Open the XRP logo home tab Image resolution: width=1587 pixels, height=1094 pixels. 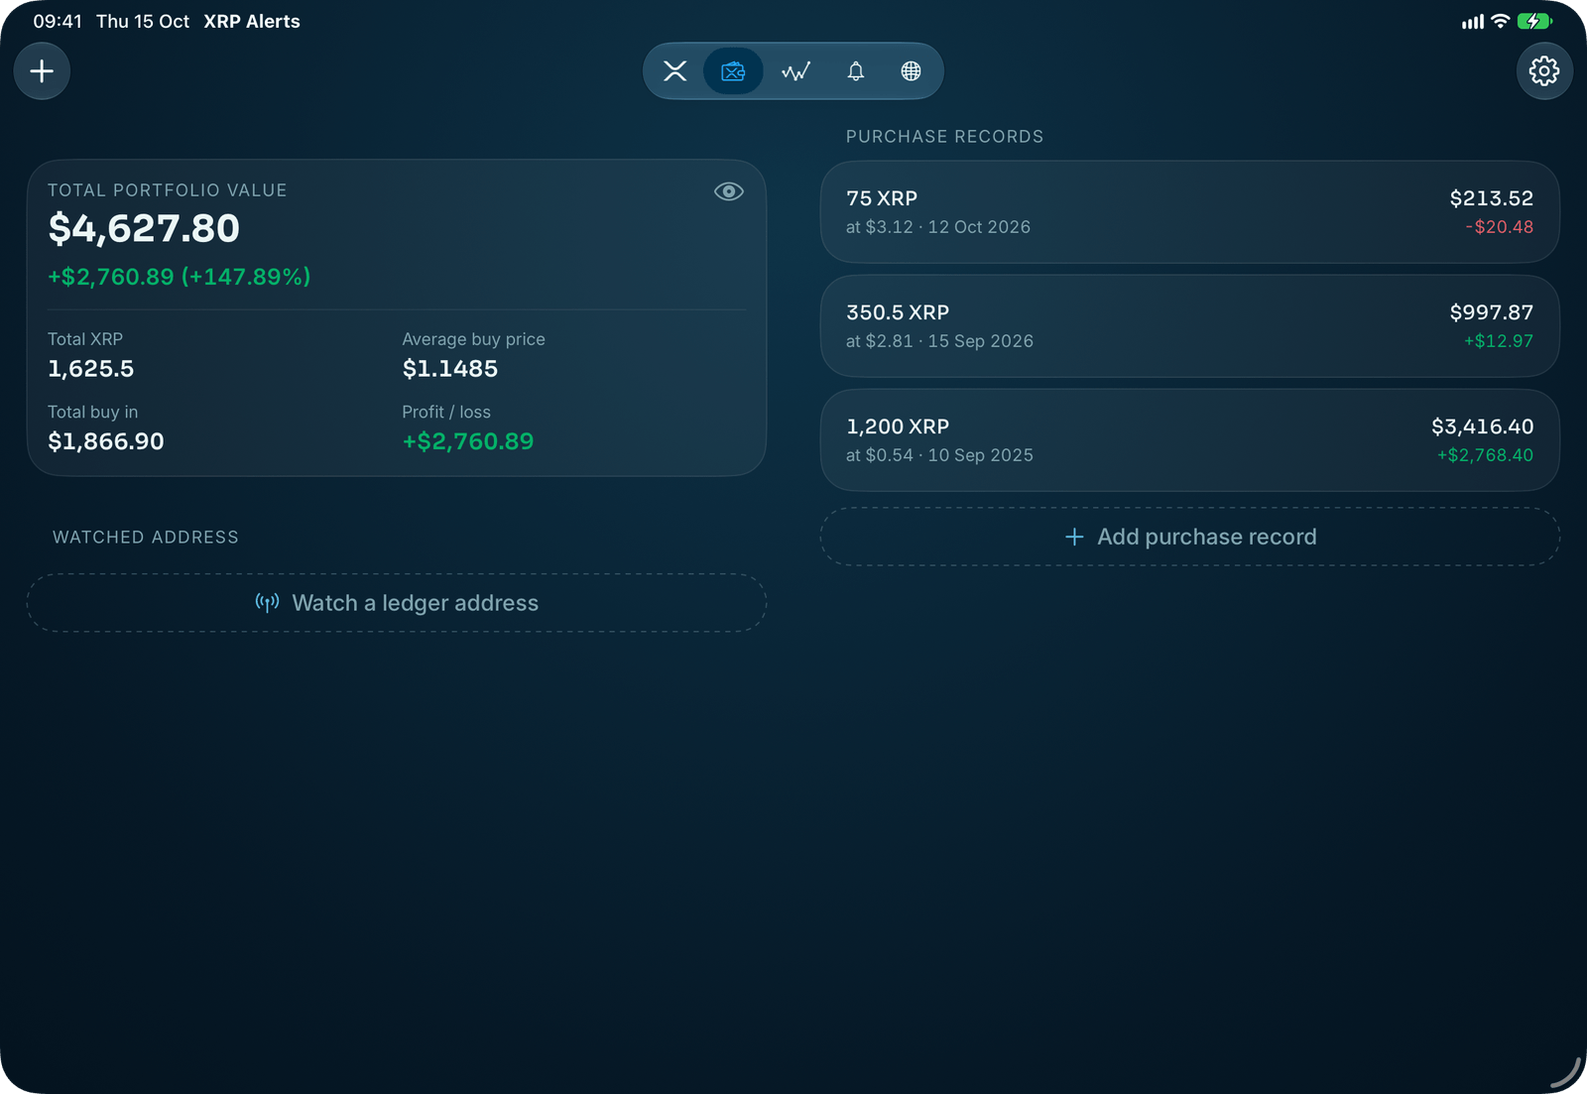675,71
